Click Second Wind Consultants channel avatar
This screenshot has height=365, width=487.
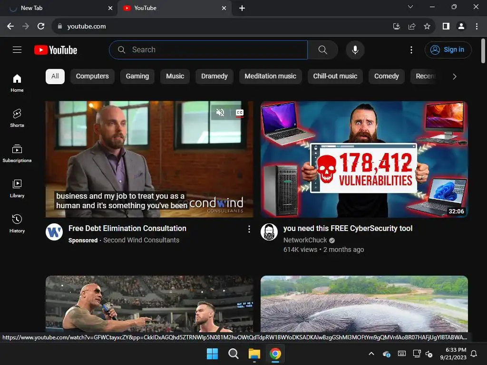click(x=54, y=232)
